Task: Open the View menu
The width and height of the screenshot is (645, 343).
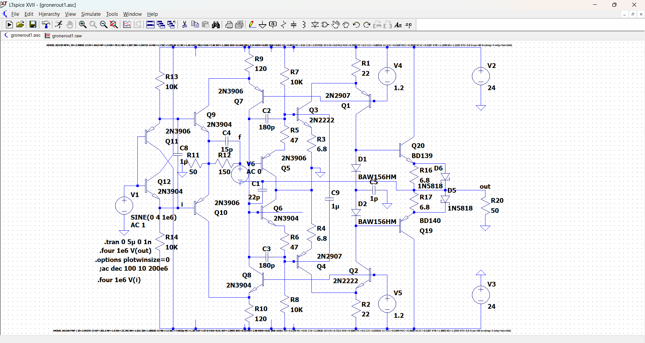Action: pyautogui.click(x=70, y=14)
